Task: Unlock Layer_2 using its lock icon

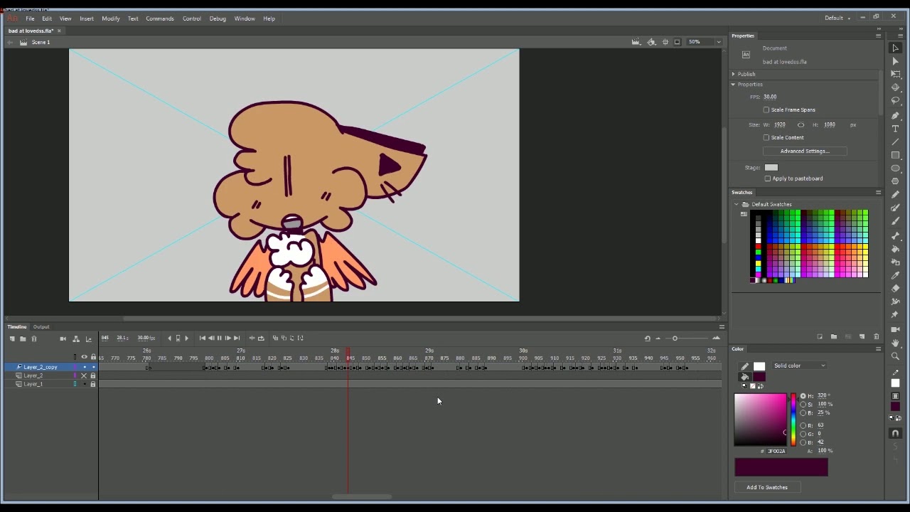Action: click(92, 375)
